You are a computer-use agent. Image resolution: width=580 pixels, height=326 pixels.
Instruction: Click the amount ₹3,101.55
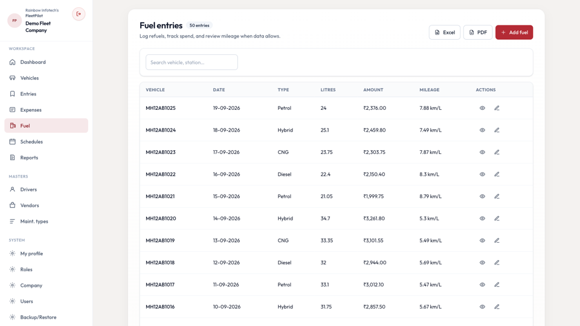pos(373,240)
